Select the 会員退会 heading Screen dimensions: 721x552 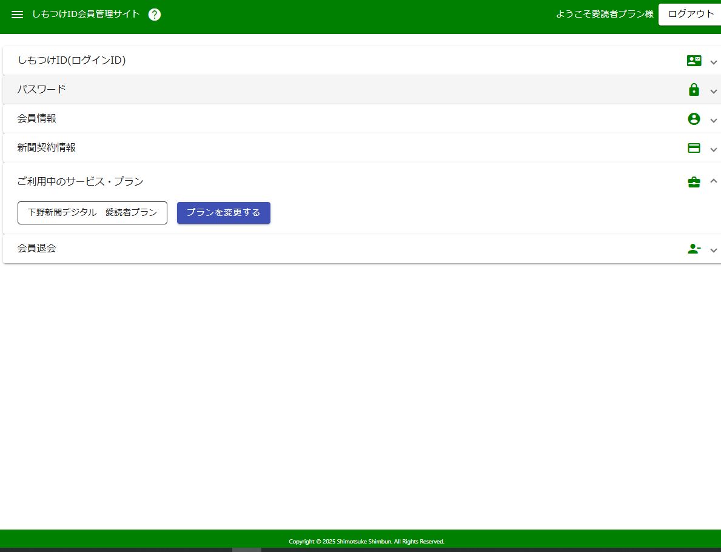coord(37,249)
